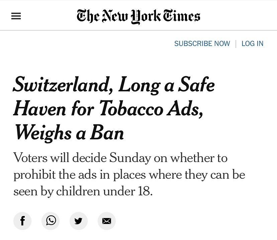Click Subscribe Now link
Screen dimensions: 277x240
[x=202, y=43]
